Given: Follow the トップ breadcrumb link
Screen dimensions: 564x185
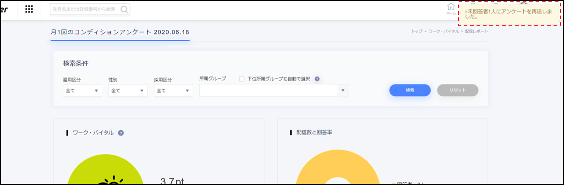Looking at the screenshot, I should tap(416, 31).
